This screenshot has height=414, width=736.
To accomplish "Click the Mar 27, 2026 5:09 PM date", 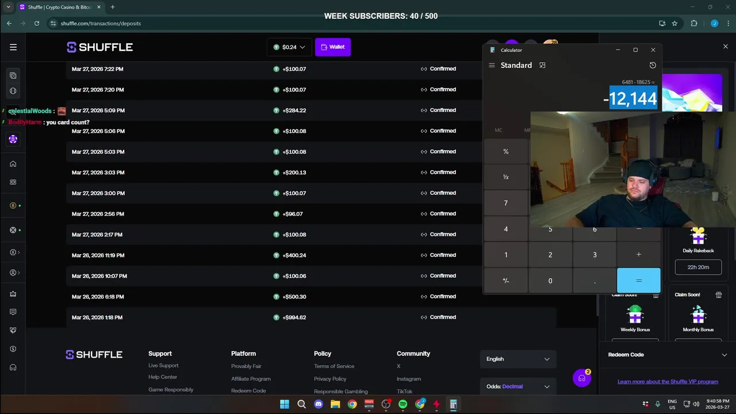I will pos(98,110).
